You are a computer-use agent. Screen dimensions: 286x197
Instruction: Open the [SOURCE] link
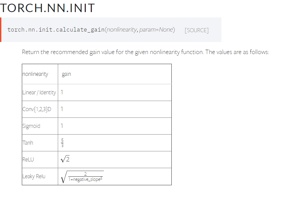pyautogui.click(x=197, y=30)
